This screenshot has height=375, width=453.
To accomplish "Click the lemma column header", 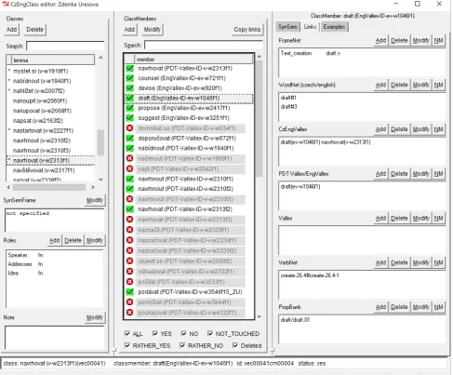I will tap(53, 60).
